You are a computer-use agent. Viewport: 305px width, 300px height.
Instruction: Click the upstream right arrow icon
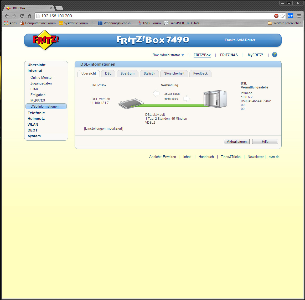click(x=186, y=98)
